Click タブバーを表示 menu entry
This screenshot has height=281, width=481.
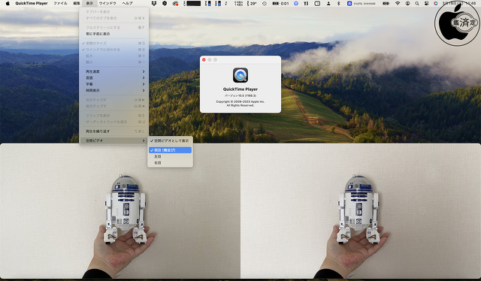[x=113, y=12]
